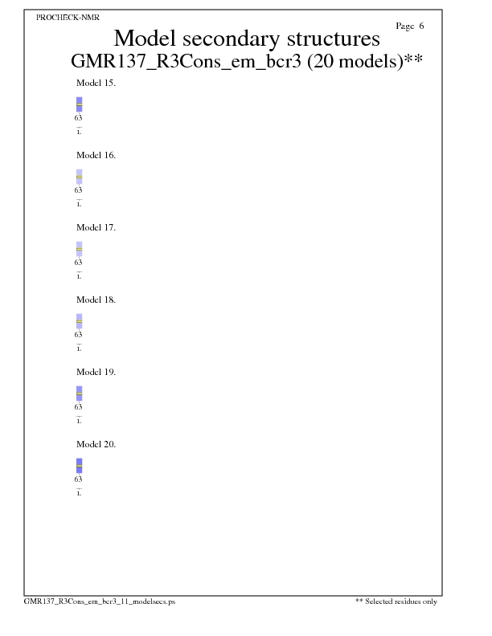Screen dimensions: 492x636
Task: Click the Model 20 secondary structure bar
Action: pos(79,466)
